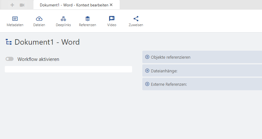Viewport: 262px width, 139px height.
Task: Toggle the Workflow aktivieren switch
Action: point(10,59)
